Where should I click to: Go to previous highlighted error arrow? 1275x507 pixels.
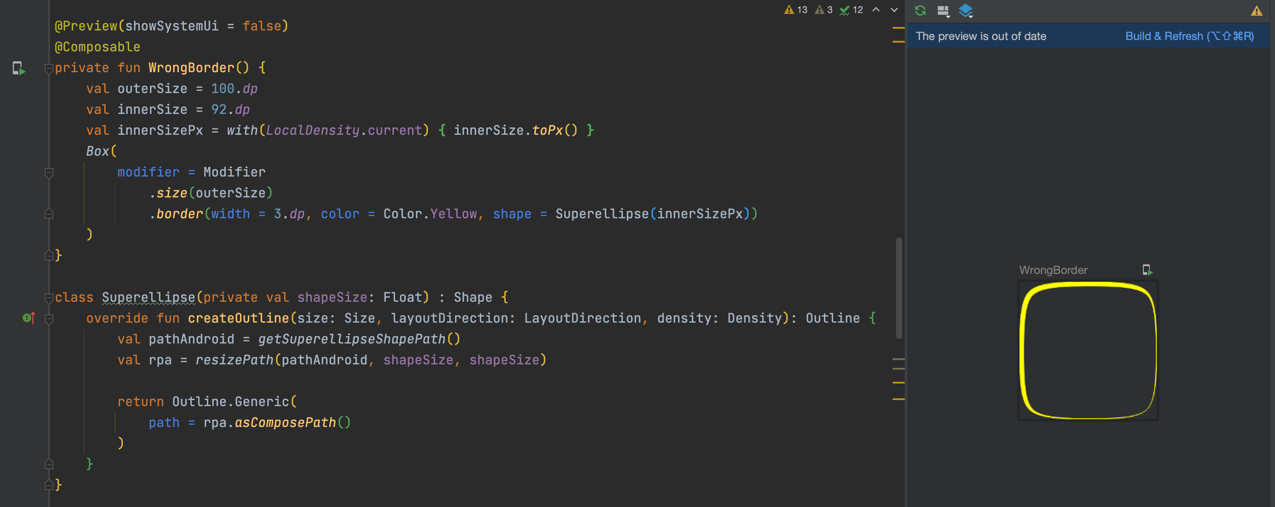point(876,10)
